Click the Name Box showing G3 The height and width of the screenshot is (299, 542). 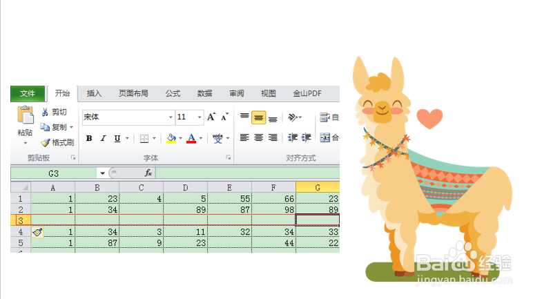tap(54, 173)
